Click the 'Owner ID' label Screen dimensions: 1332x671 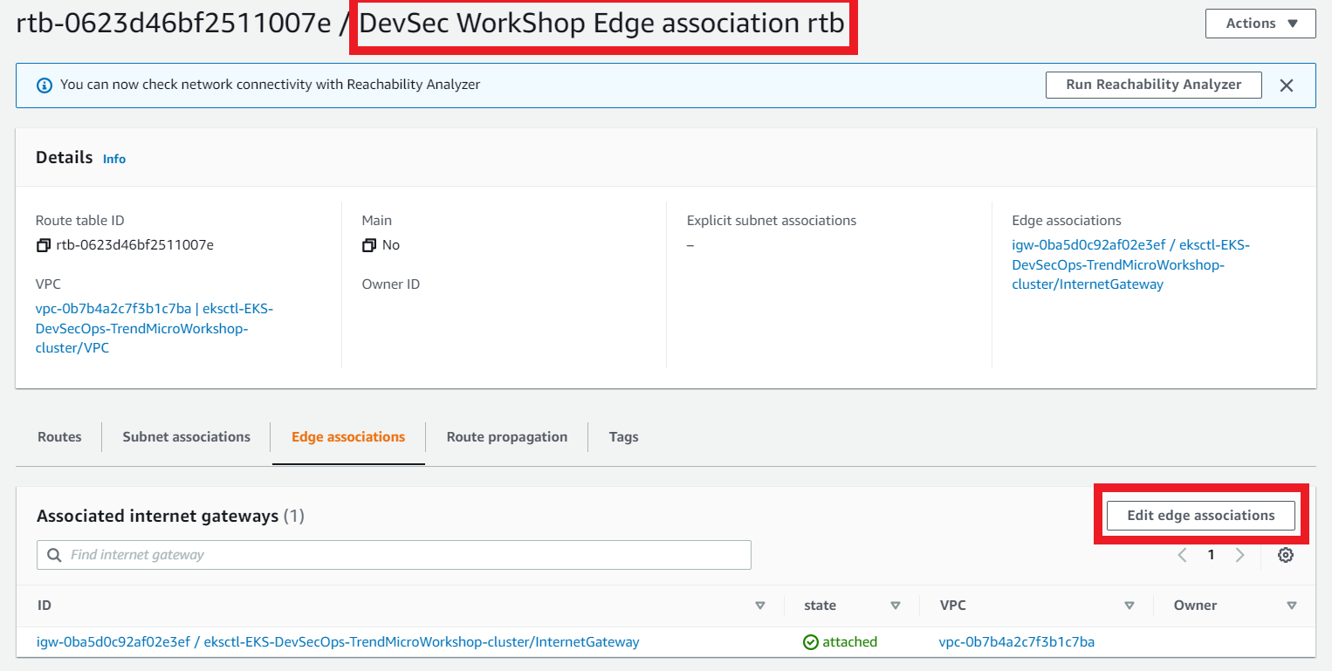click(x=391, y=284)
